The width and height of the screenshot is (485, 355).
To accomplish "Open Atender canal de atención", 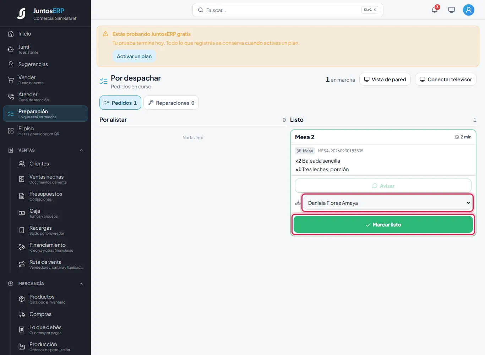I will [45, 97].
